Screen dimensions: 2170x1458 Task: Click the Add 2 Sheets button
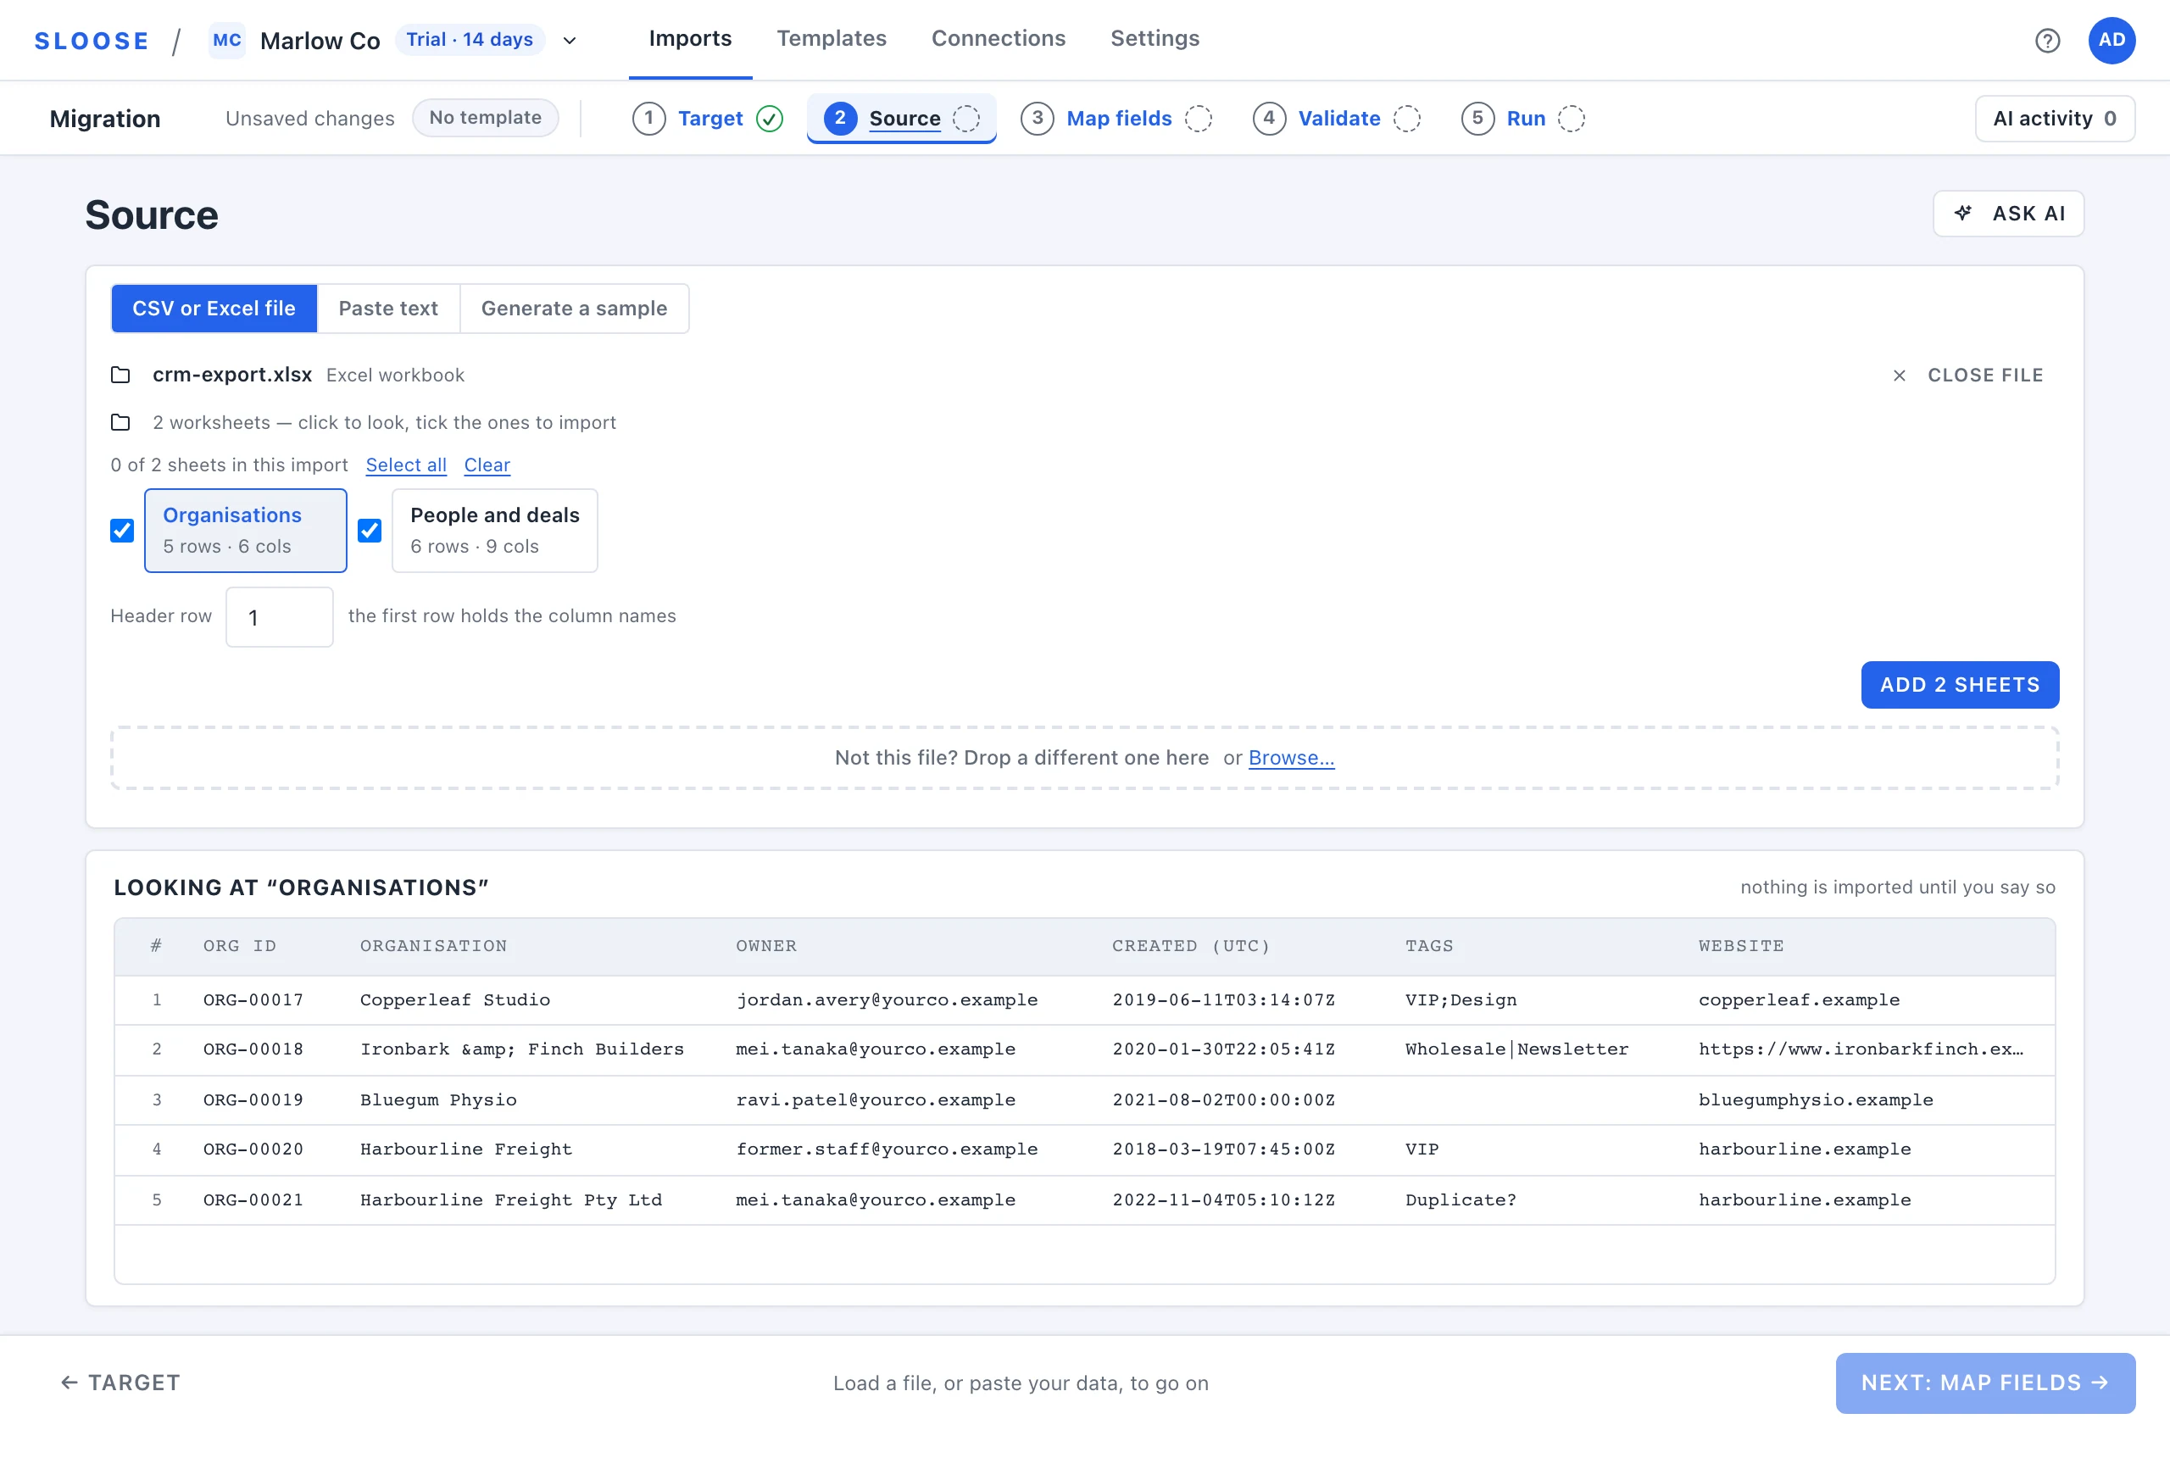[x=1960, y=684]
